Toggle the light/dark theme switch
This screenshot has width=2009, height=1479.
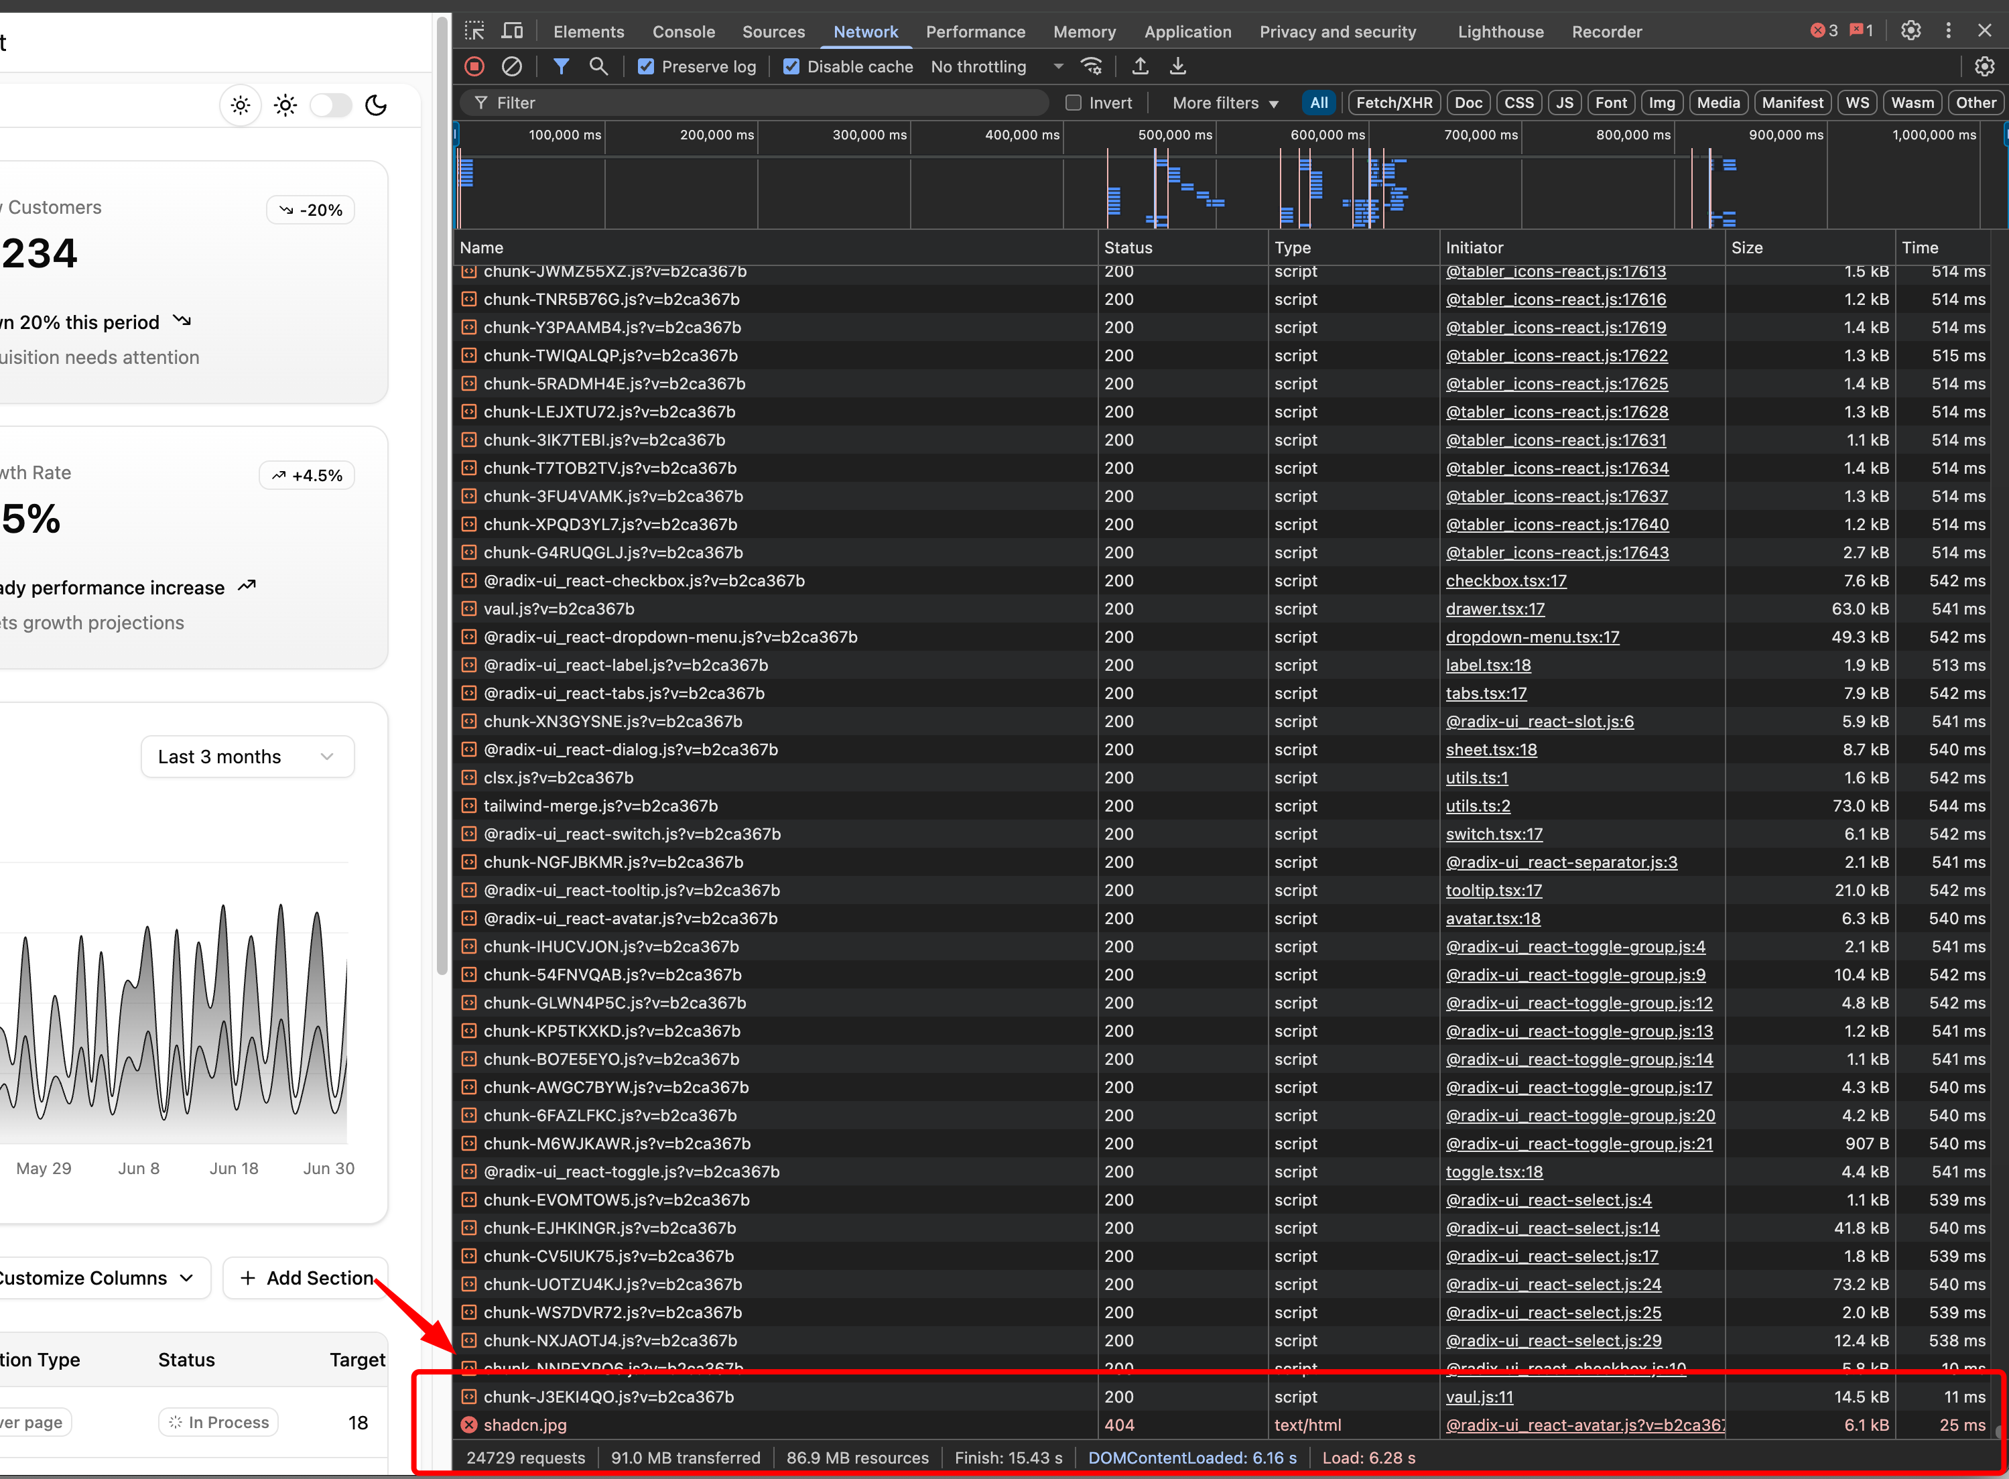(330, 106)
